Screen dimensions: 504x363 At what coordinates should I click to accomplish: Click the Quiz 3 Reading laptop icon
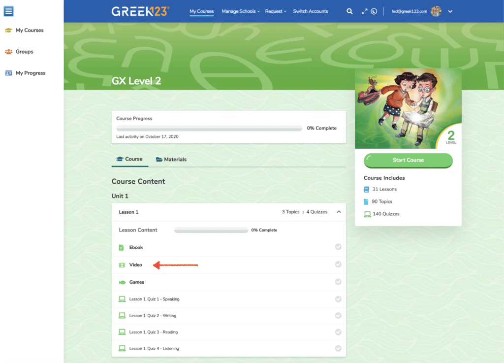[122, 332]
